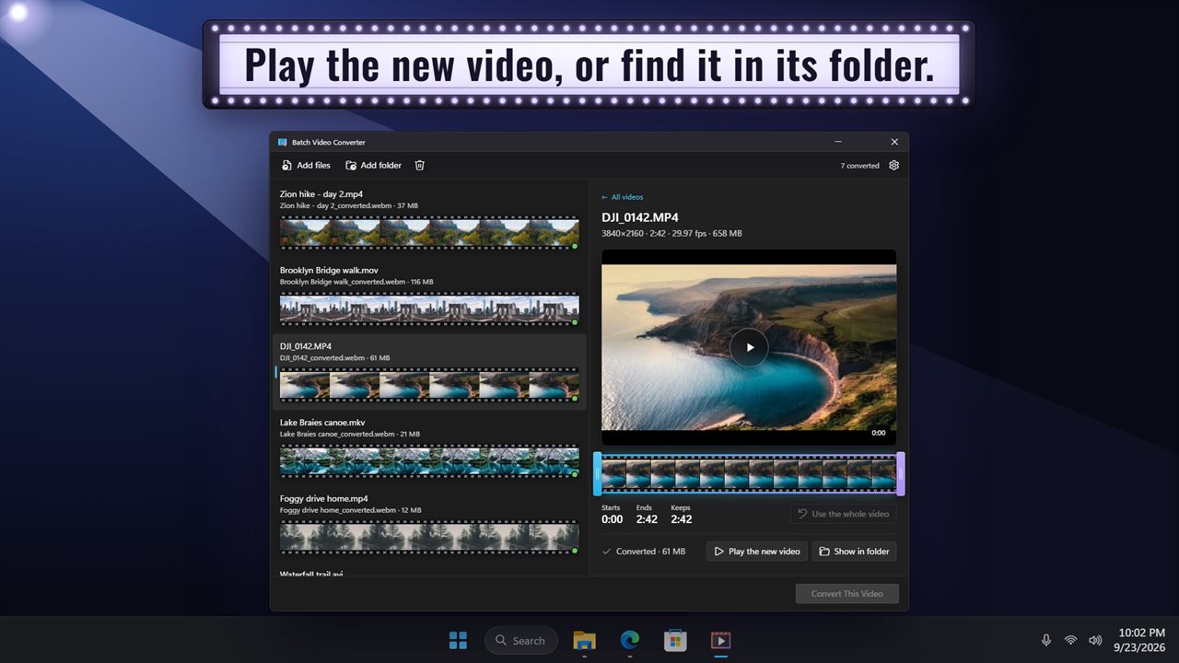The height and width of the screenshot is (663, 1179).
Task: Open File Explorer from the taskbar
Action: click(584, 640)
